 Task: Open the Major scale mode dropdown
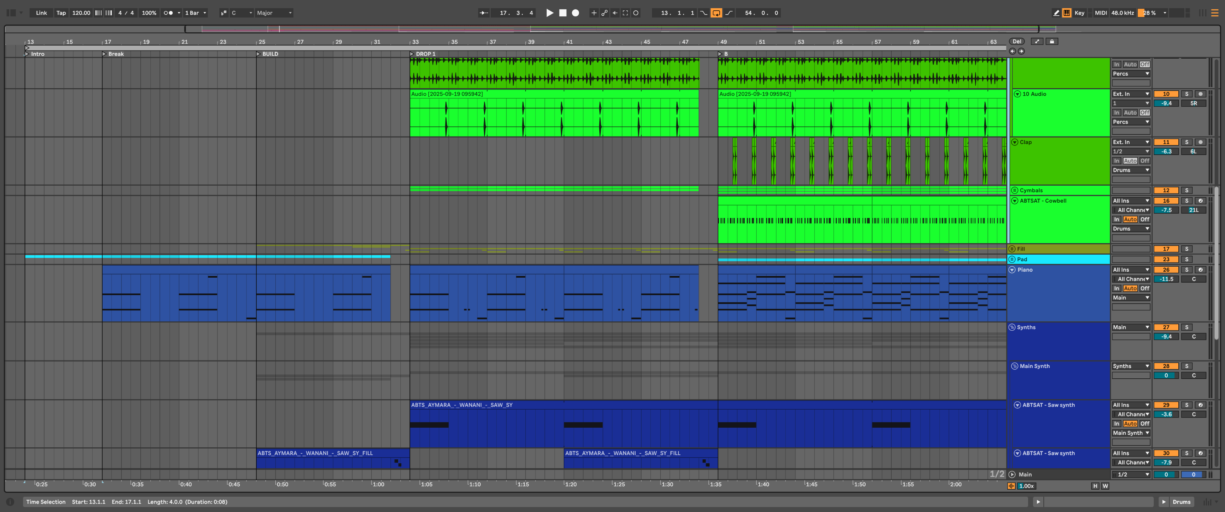click(x=274, y=13)
